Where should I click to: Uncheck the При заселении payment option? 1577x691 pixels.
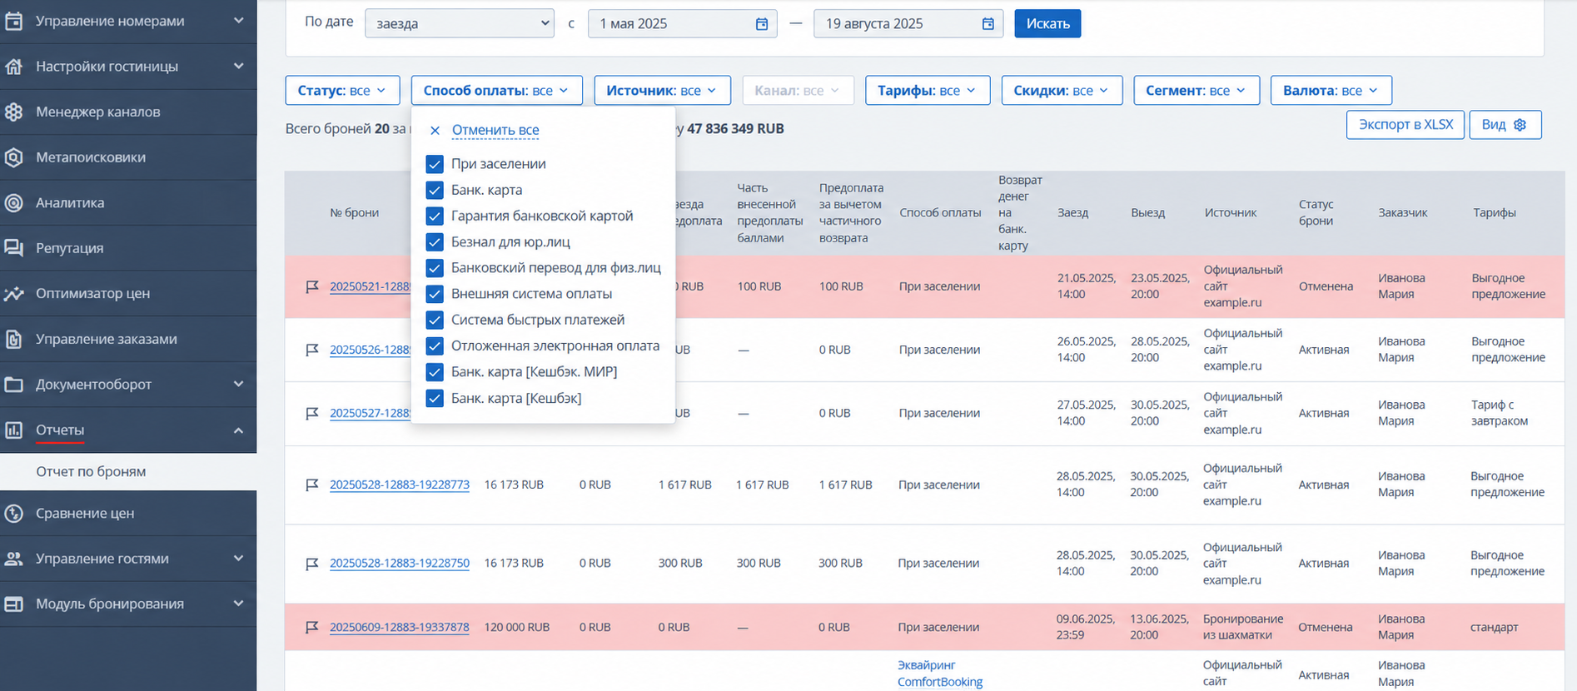tap(435, 164)
